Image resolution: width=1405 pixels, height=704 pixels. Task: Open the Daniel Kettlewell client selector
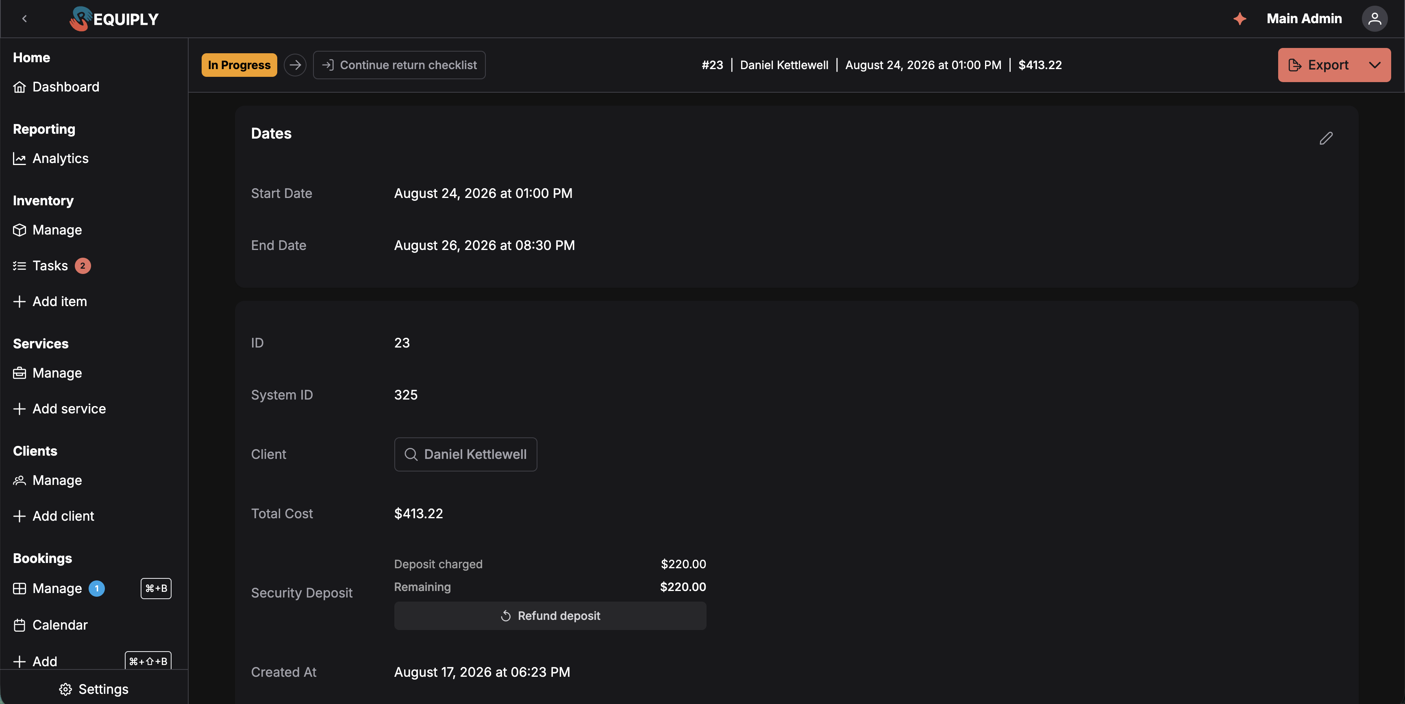pos(465,454)
